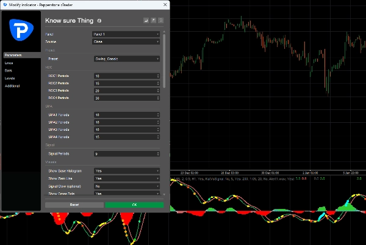The width and height of the screenshot is (366, 245).
Task: Open the Source dropdown showing Close
Action: pyautogui.click(x=126, y=42)
